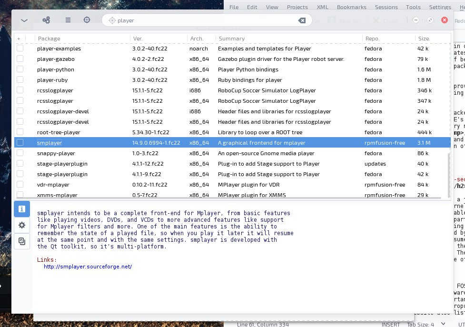Open the smplayer.sourceforge.net link
The width and height of the screenshot is (465, 327).
click(x=88, y=267)
